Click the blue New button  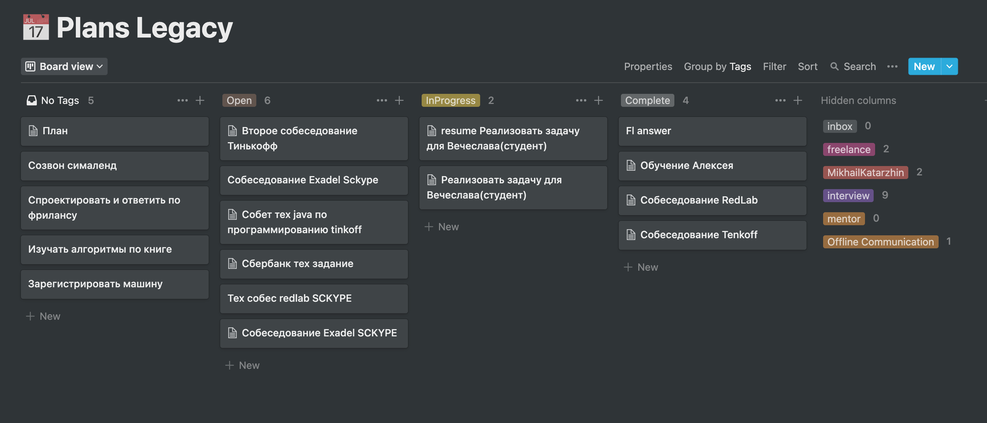[x=924, y=67]
